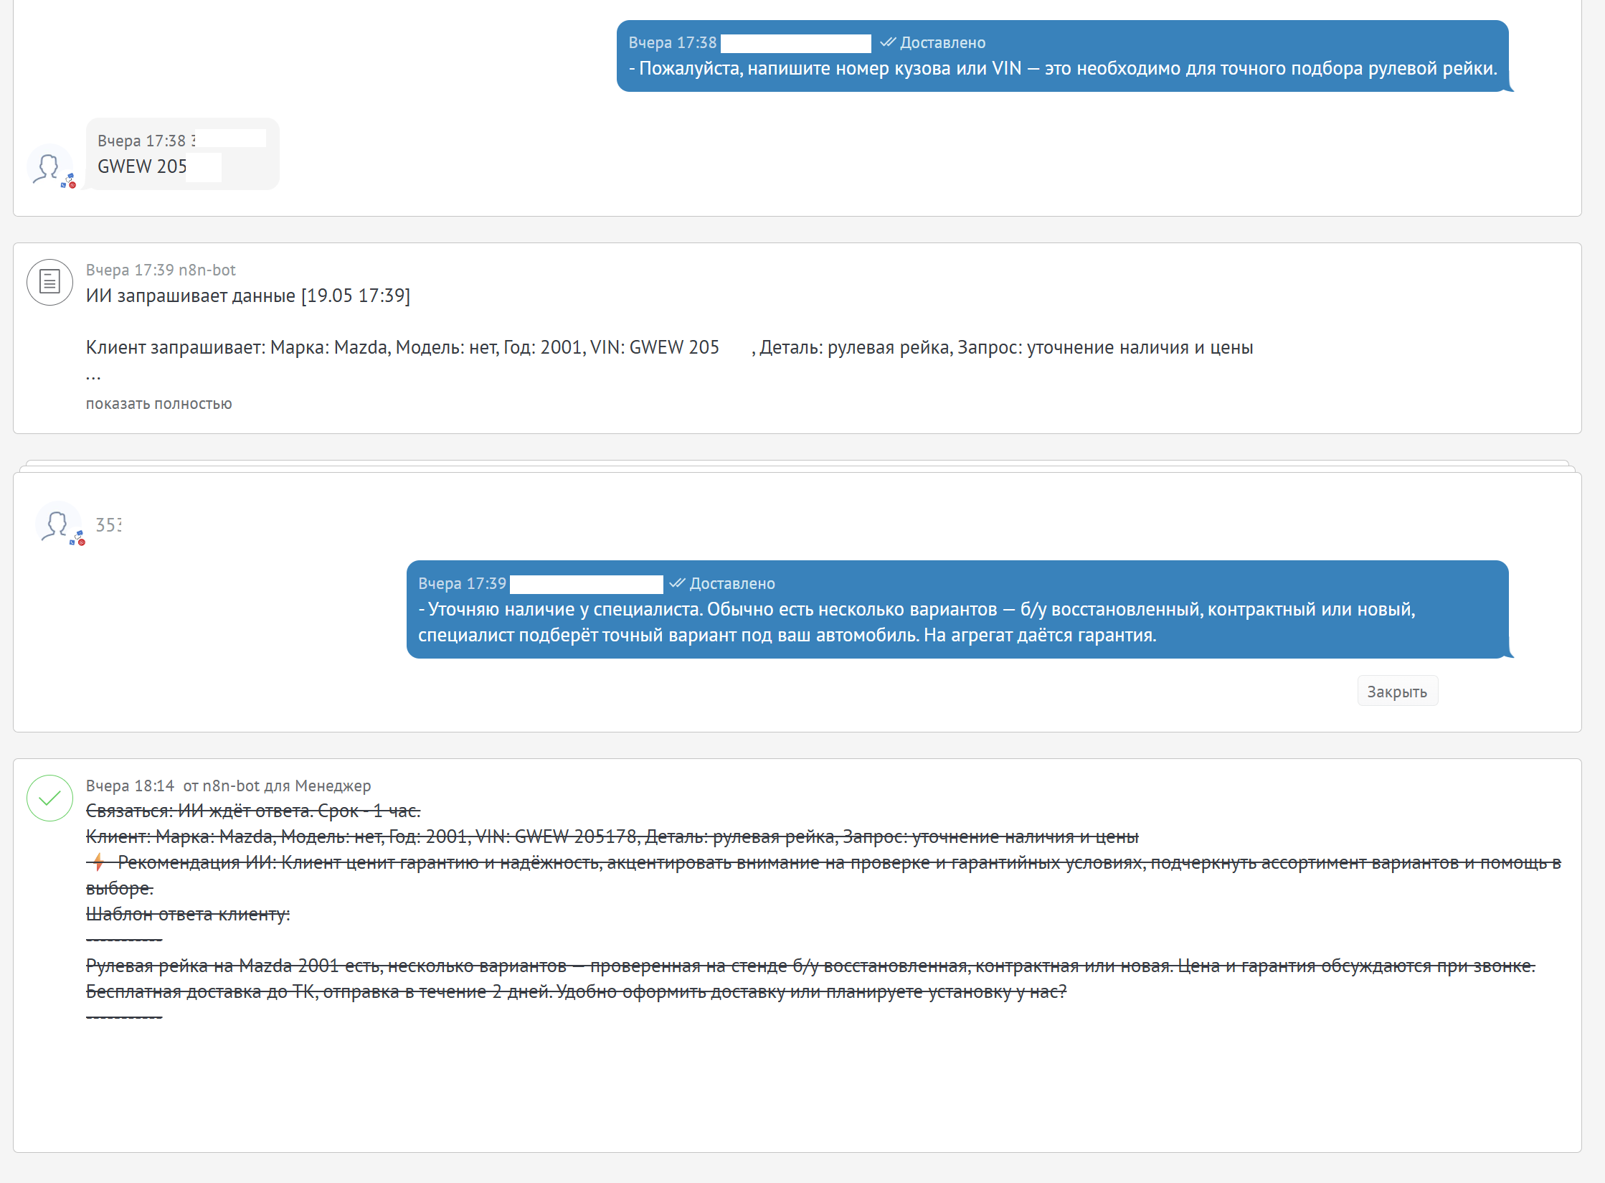The image size is (1605, 1183).
Task: Click the delivered double-check icon on the 17:38 message
Action: click(888, 42)
